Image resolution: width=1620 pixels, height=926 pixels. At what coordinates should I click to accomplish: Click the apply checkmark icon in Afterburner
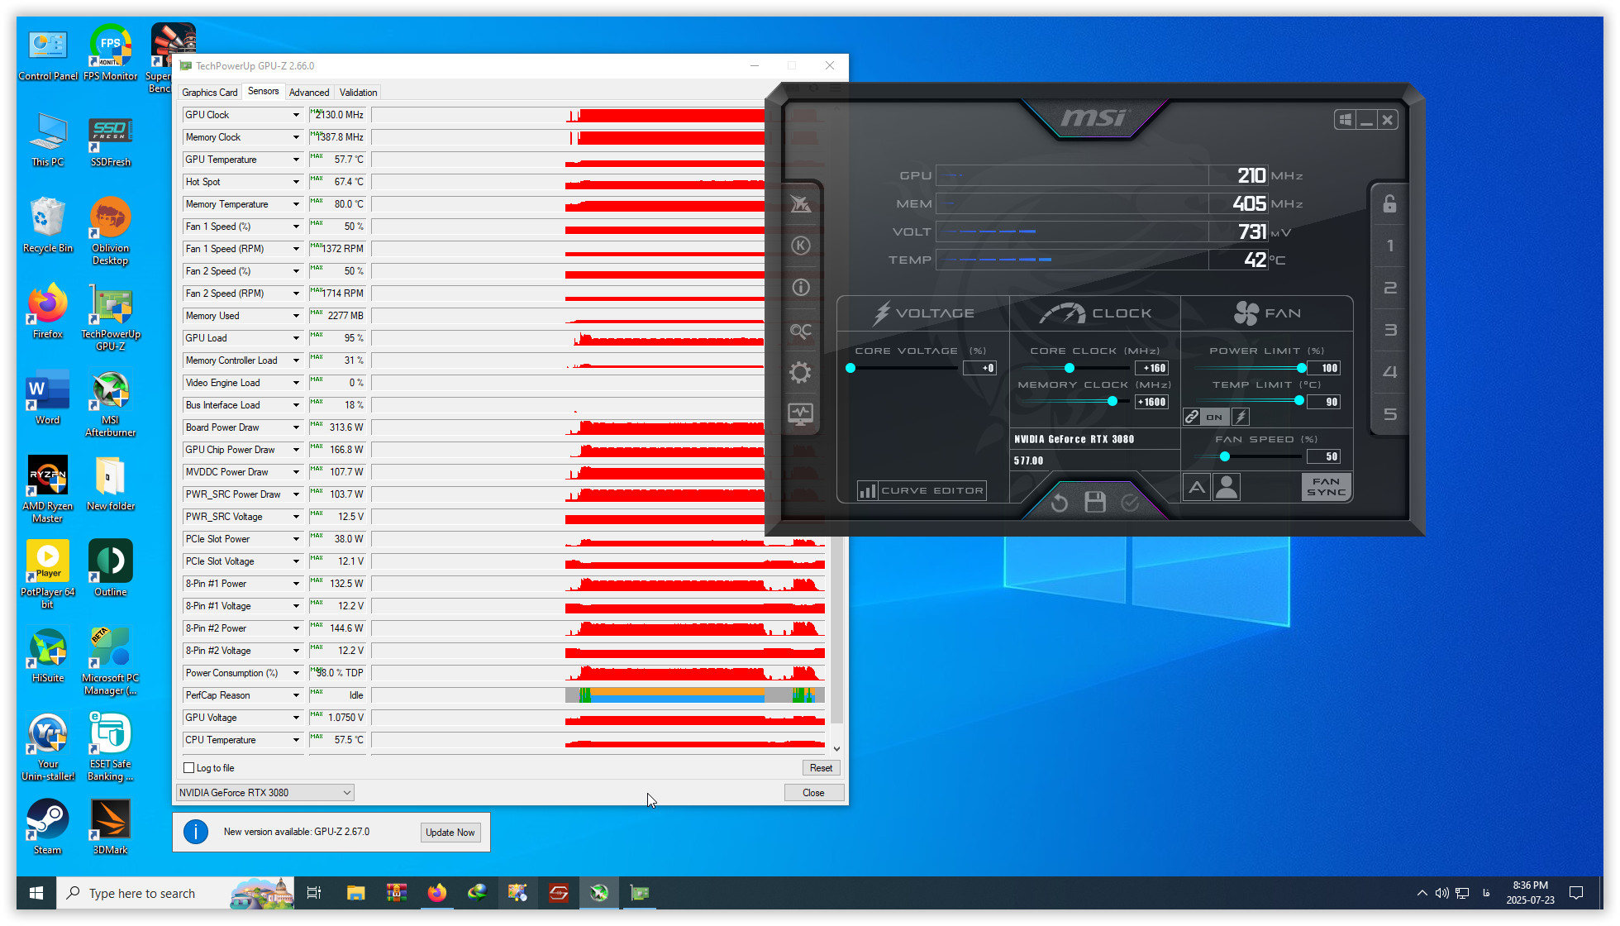(x=1130, y=502)
